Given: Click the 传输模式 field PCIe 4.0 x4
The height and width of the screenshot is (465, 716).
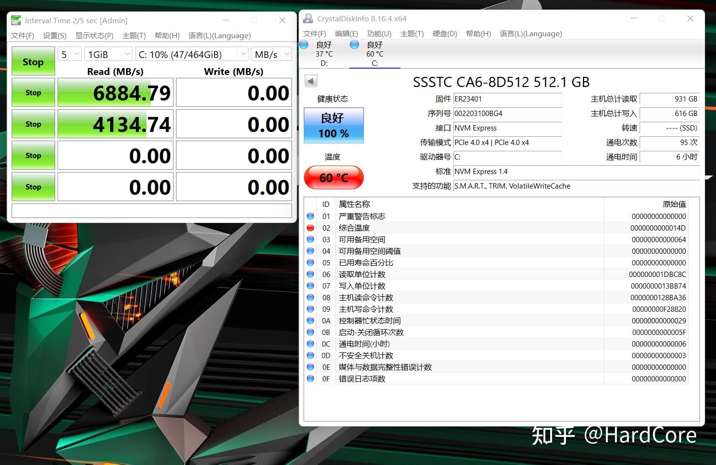Looking at the screenshot, I should coord(508,143).
